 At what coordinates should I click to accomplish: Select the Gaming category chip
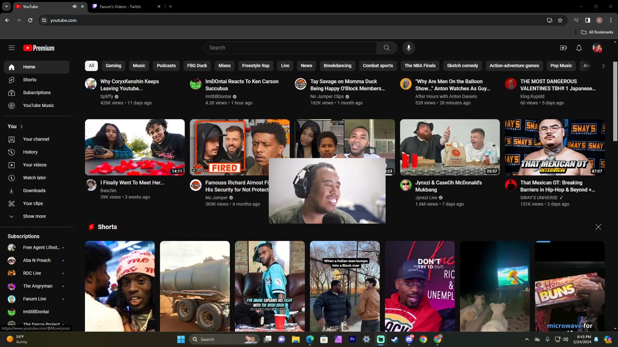coord(113,66)
